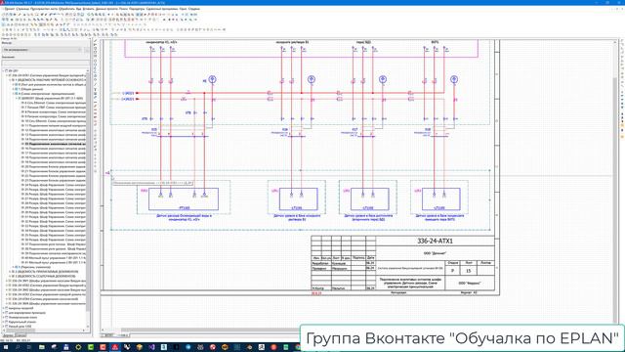Open the Вставить menu
This screenshot has width=625, height=352.
[88, 9]
